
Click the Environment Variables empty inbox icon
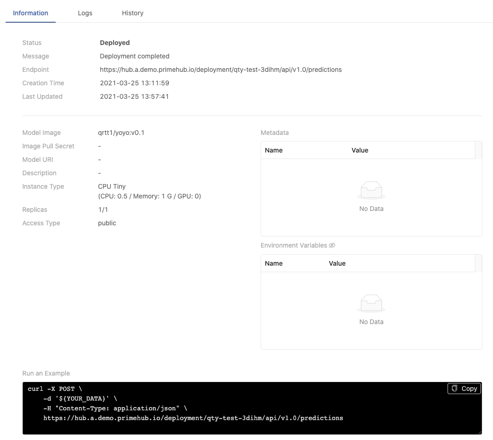pyautogui.click(x=371, y=303)
